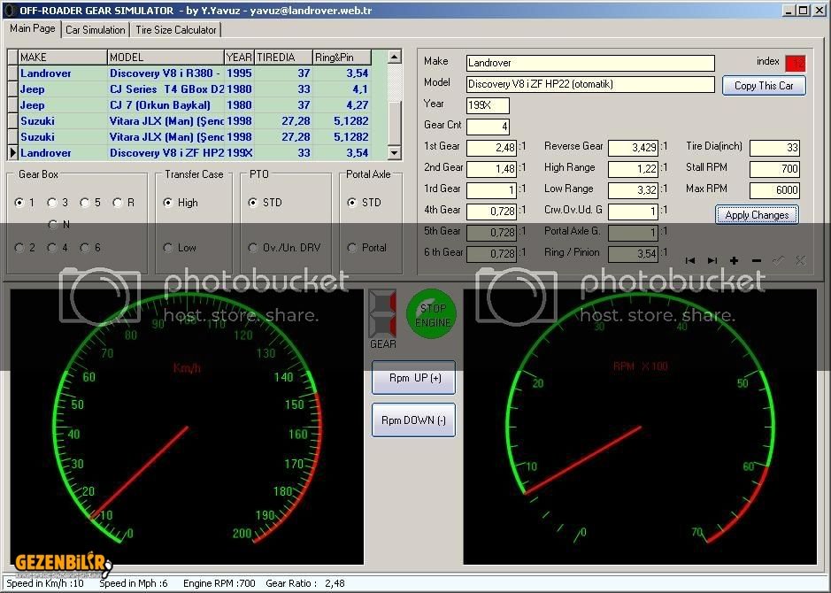Cancel the edit with the X icon

point(800,260)
